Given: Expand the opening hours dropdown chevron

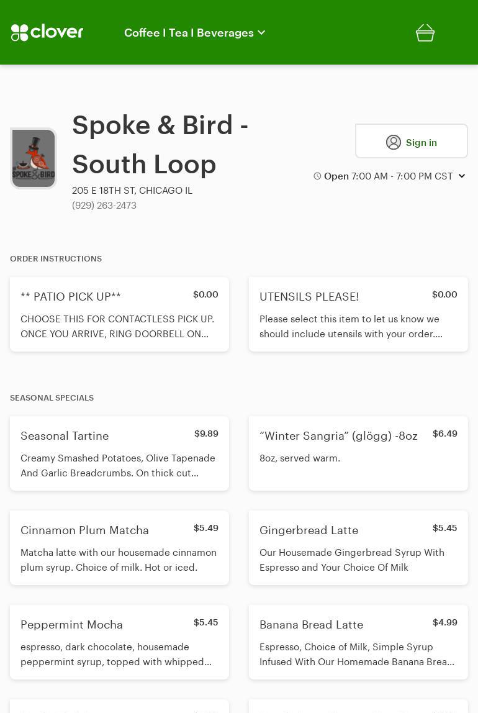Looking at the screenshot, I should pos(462,176).
